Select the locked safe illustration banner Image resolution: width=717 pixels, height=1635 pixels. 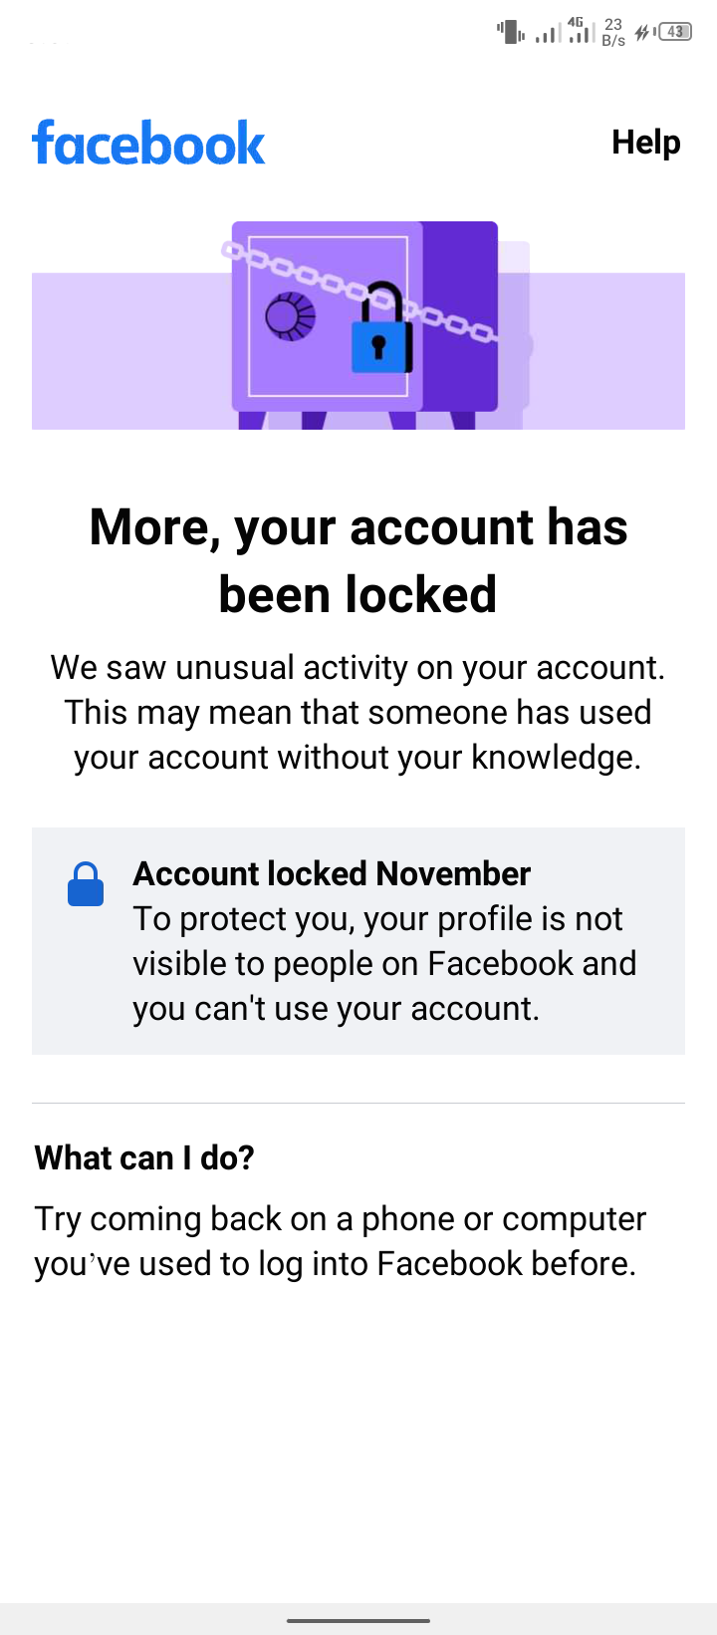(358, 325)
